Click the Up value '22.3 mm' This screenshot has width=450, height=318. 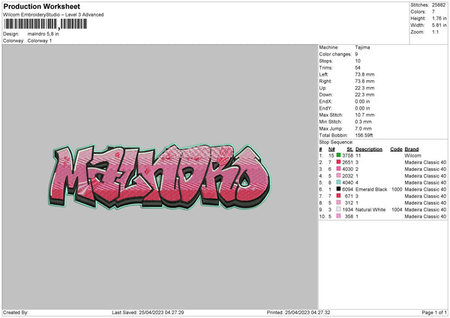click(x=364, y=88)
